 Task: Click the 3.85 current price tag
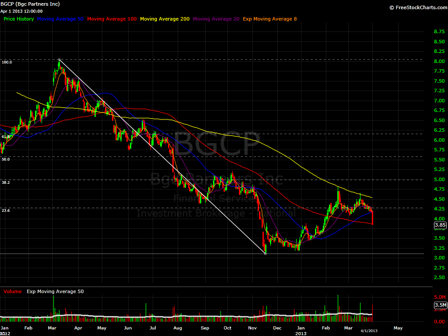[440, 225]
